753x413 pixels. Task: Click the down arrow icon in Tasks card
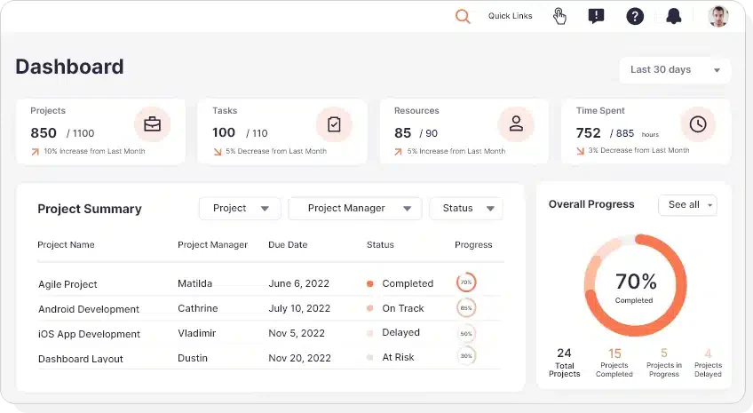click(218, 152)
